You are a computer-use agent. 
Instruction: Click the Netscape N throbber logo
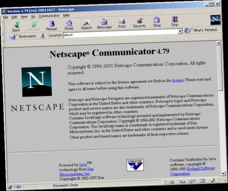[215, 20]
